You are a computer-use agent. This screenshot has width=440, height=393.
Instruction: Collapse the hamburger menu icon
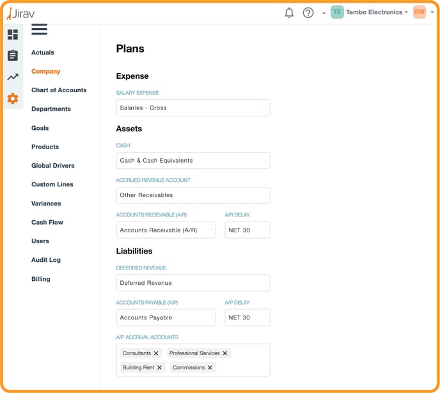[x=39, y=29]
